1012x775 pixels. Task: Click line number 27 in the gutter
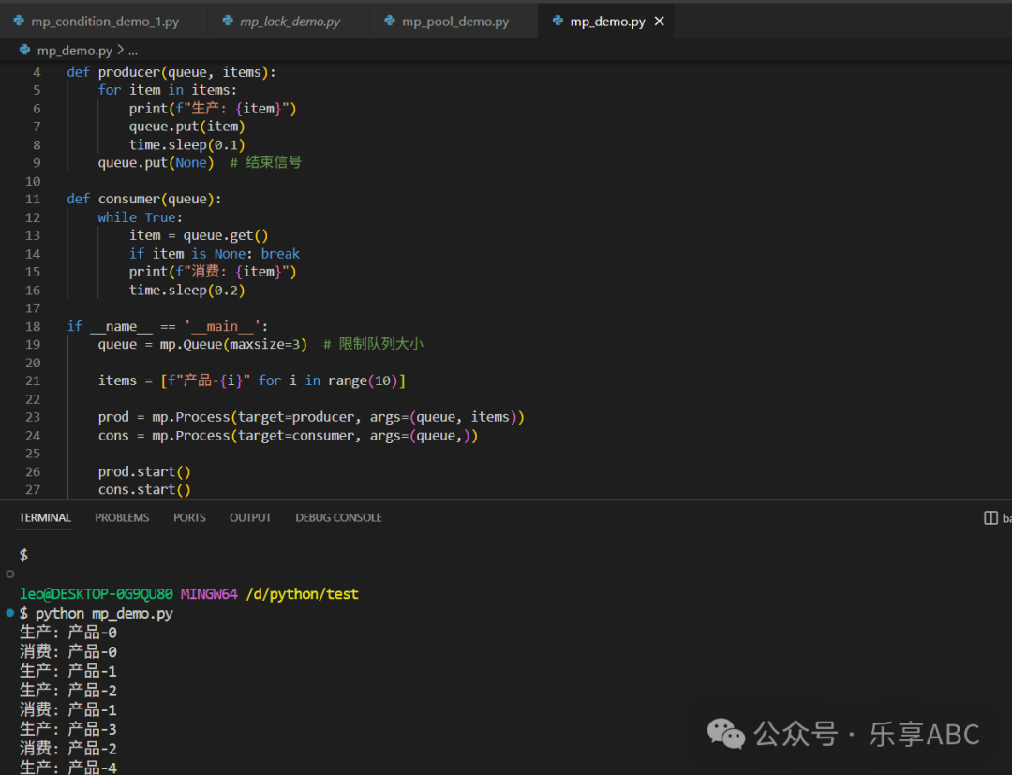click(x=33, y=490)
